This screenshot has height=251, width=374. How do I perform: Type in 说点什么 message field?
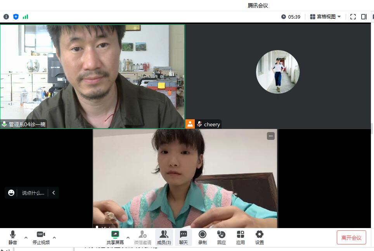33,193
